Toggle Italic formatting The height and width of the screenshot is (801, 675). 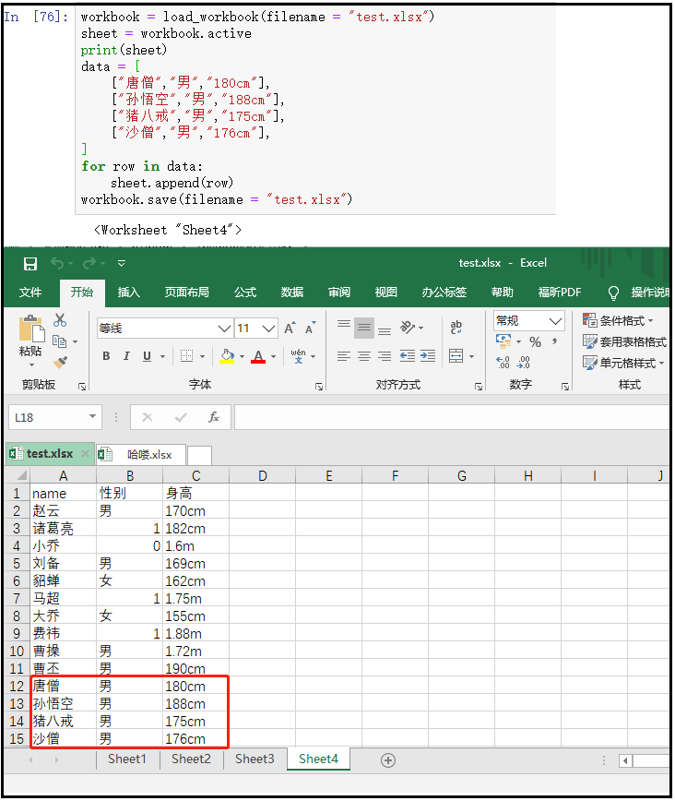(126, 356)
